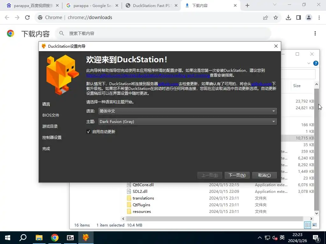Viewport: 326px width, 244px height.
Task: Open Explorer window help icon
Action: pos(315,63)
